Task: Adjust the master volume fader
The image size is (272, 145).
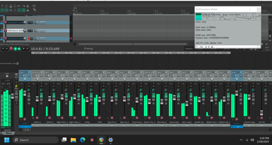Action: coord(12,96)
